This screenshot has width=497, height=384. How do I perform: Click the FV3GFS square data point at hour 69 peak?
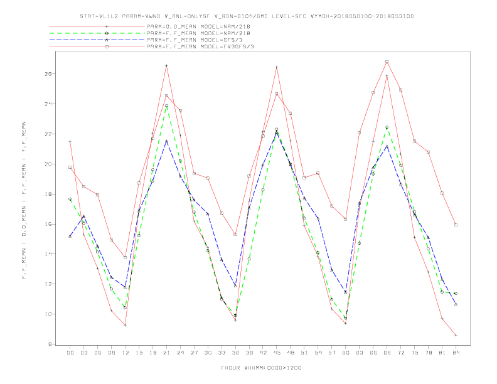click(387, 61)
